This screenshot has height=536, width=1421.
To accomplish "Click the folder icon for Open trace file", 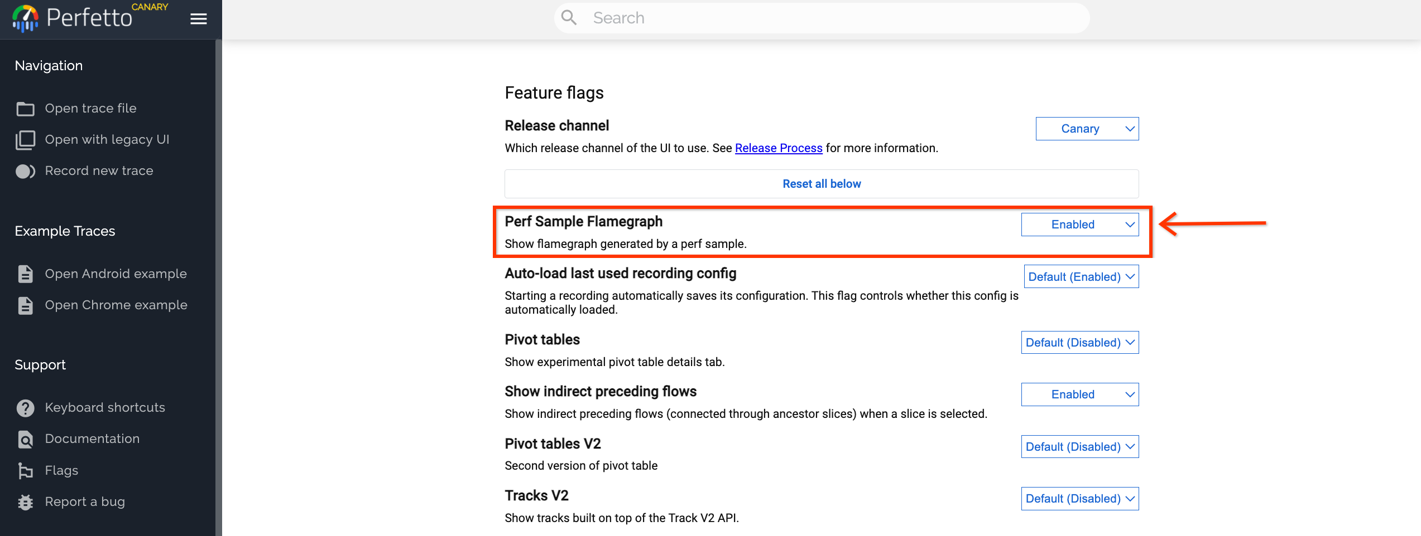I will click(x=25, y=109).
